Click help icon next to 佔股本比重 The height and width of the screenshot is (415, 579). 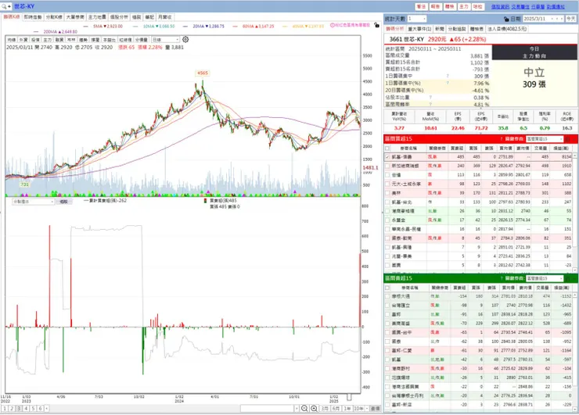[x=430, y=98]
